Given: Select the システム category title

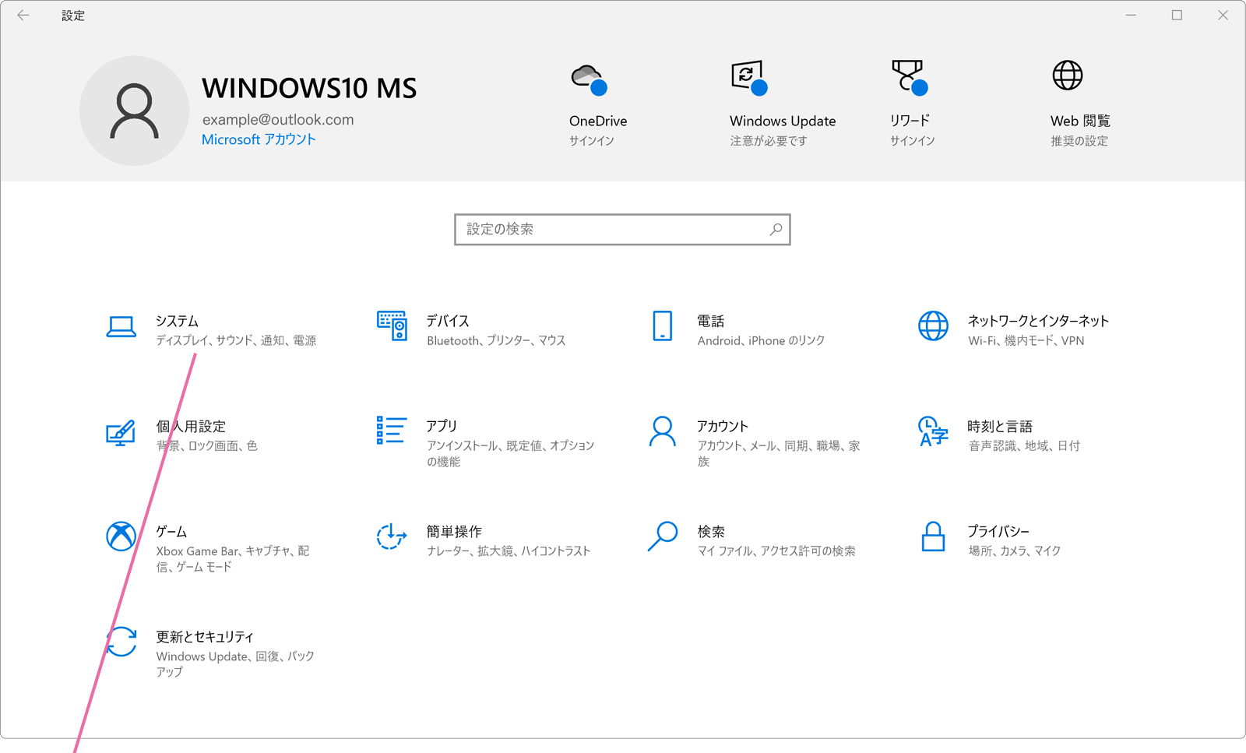Looking at the screenshot, I should tap(177, 321).
